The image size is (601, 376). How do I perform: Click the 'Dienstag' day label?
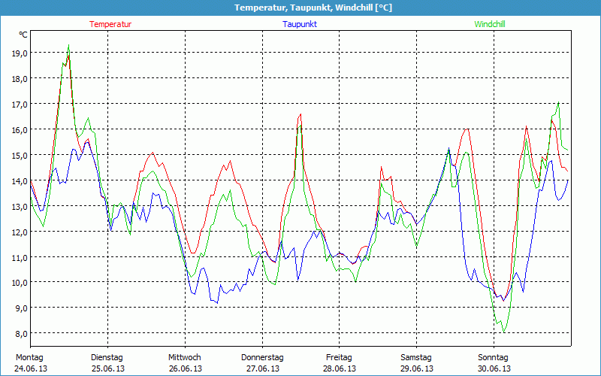[107, 358]
